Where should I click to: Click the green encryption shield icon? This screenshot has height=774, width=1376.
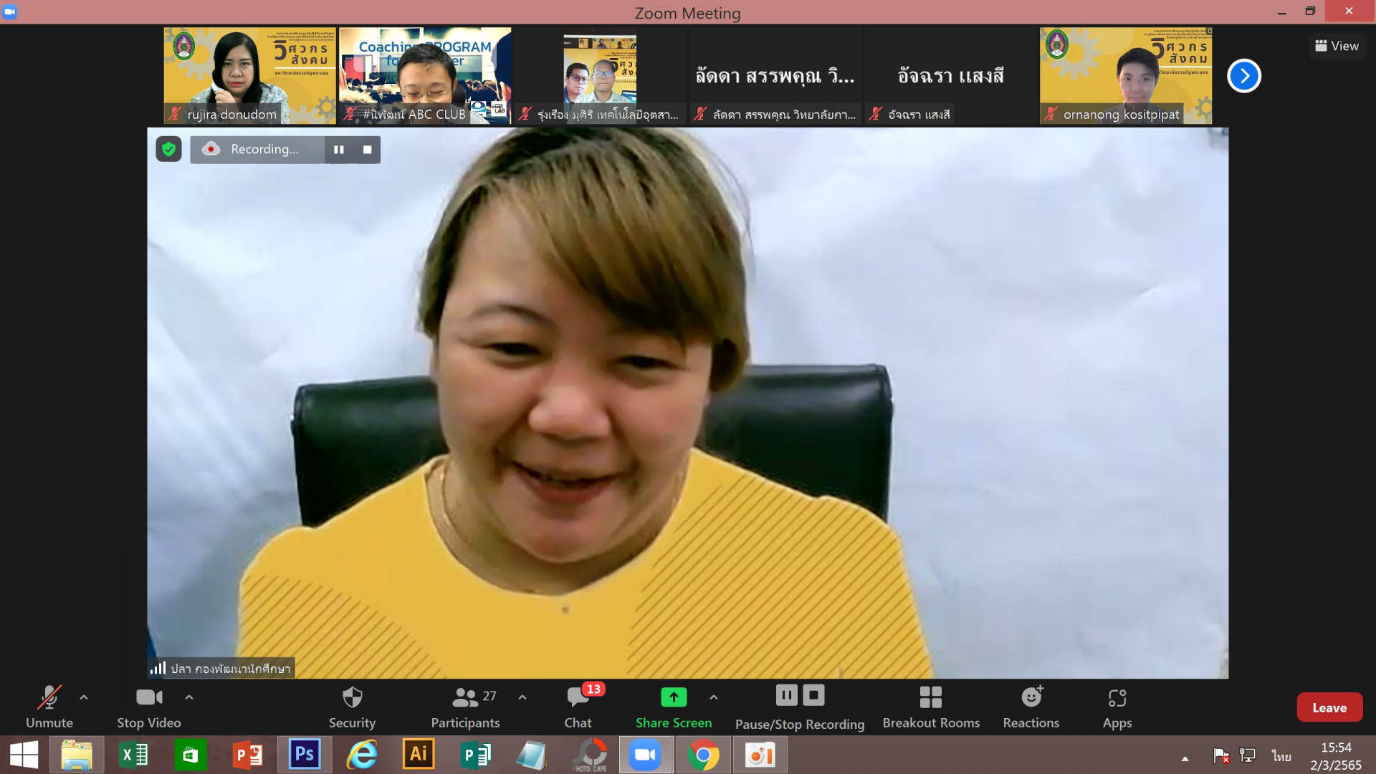pos(168,149)
